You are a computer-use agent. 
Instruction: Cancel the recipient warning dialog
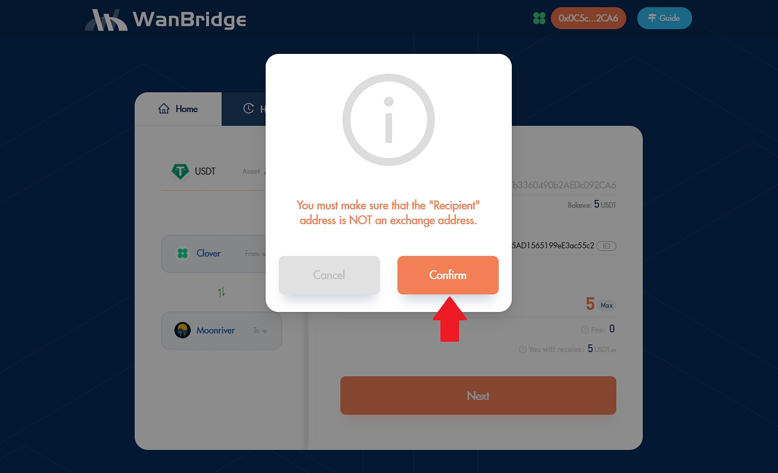(x=329, y=275)
